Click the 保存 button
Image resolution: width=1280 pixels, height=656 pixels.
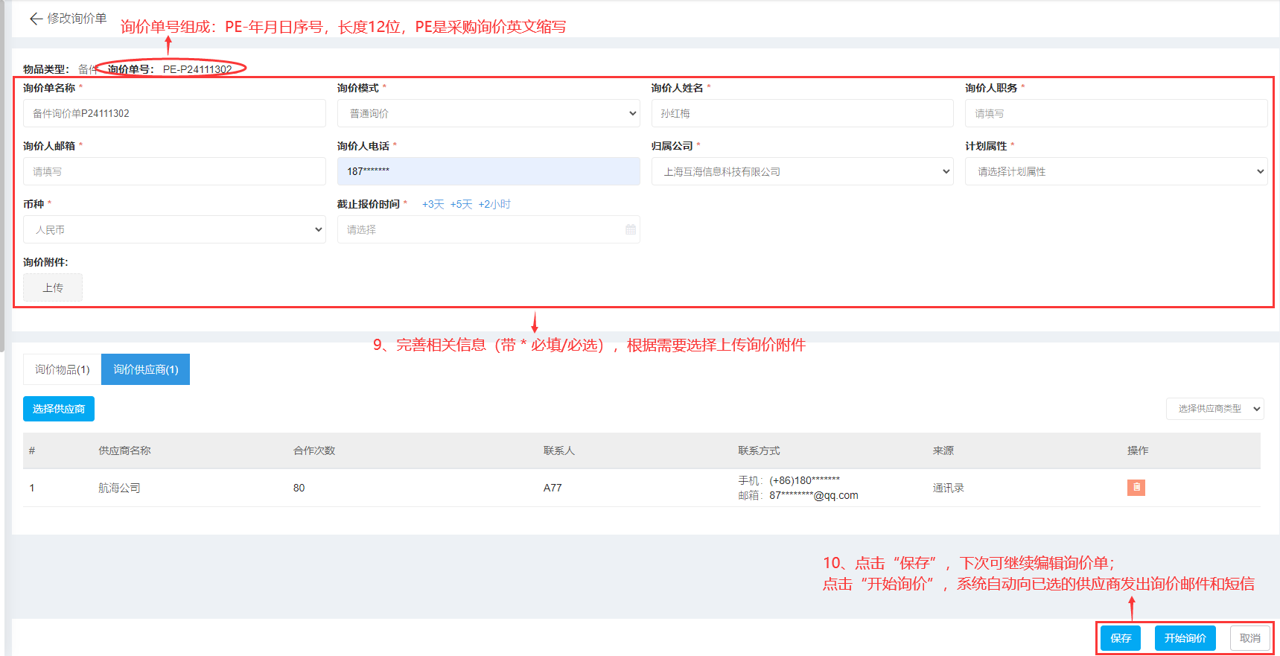(x=1121, y=638)
